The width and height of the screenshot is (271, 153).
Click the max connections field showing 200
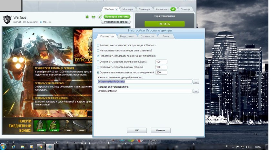[x=161, y=72]
